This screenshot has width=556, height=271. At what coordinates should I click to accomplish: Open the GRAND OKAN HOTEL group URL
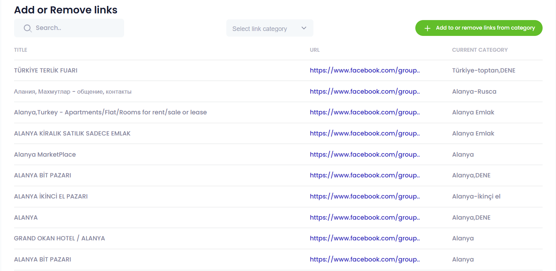(365, 238)
